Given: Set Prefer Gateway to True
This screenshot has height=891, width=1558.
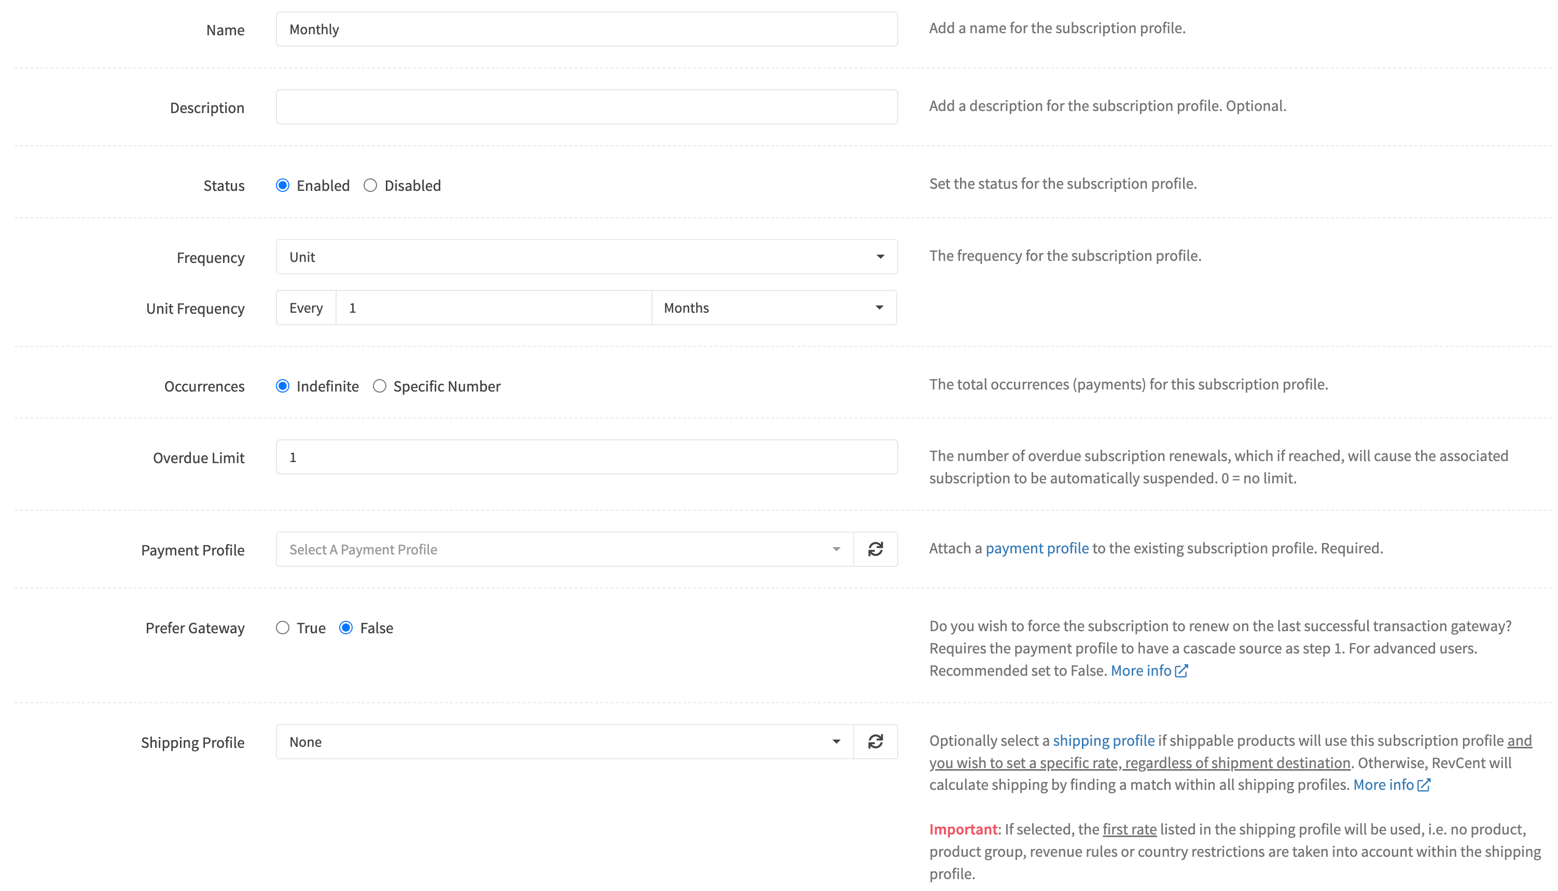Looking at the screenshot, I should pos(282,628).
